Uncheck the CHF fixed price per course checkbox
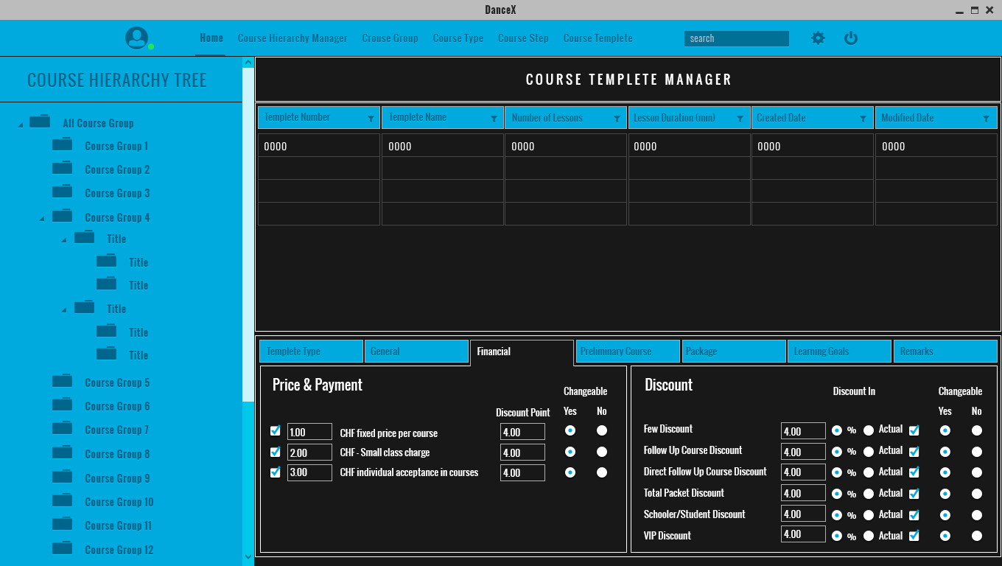The image size is (1002, 566). pyautogui.click(x=276, y=431)
